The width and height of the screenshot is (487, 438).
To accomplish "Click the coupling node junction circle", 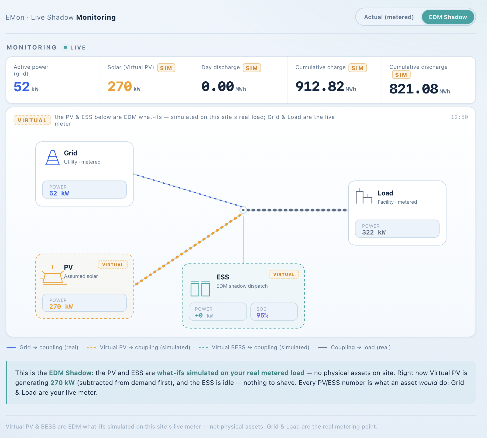I will pos(243,210).
